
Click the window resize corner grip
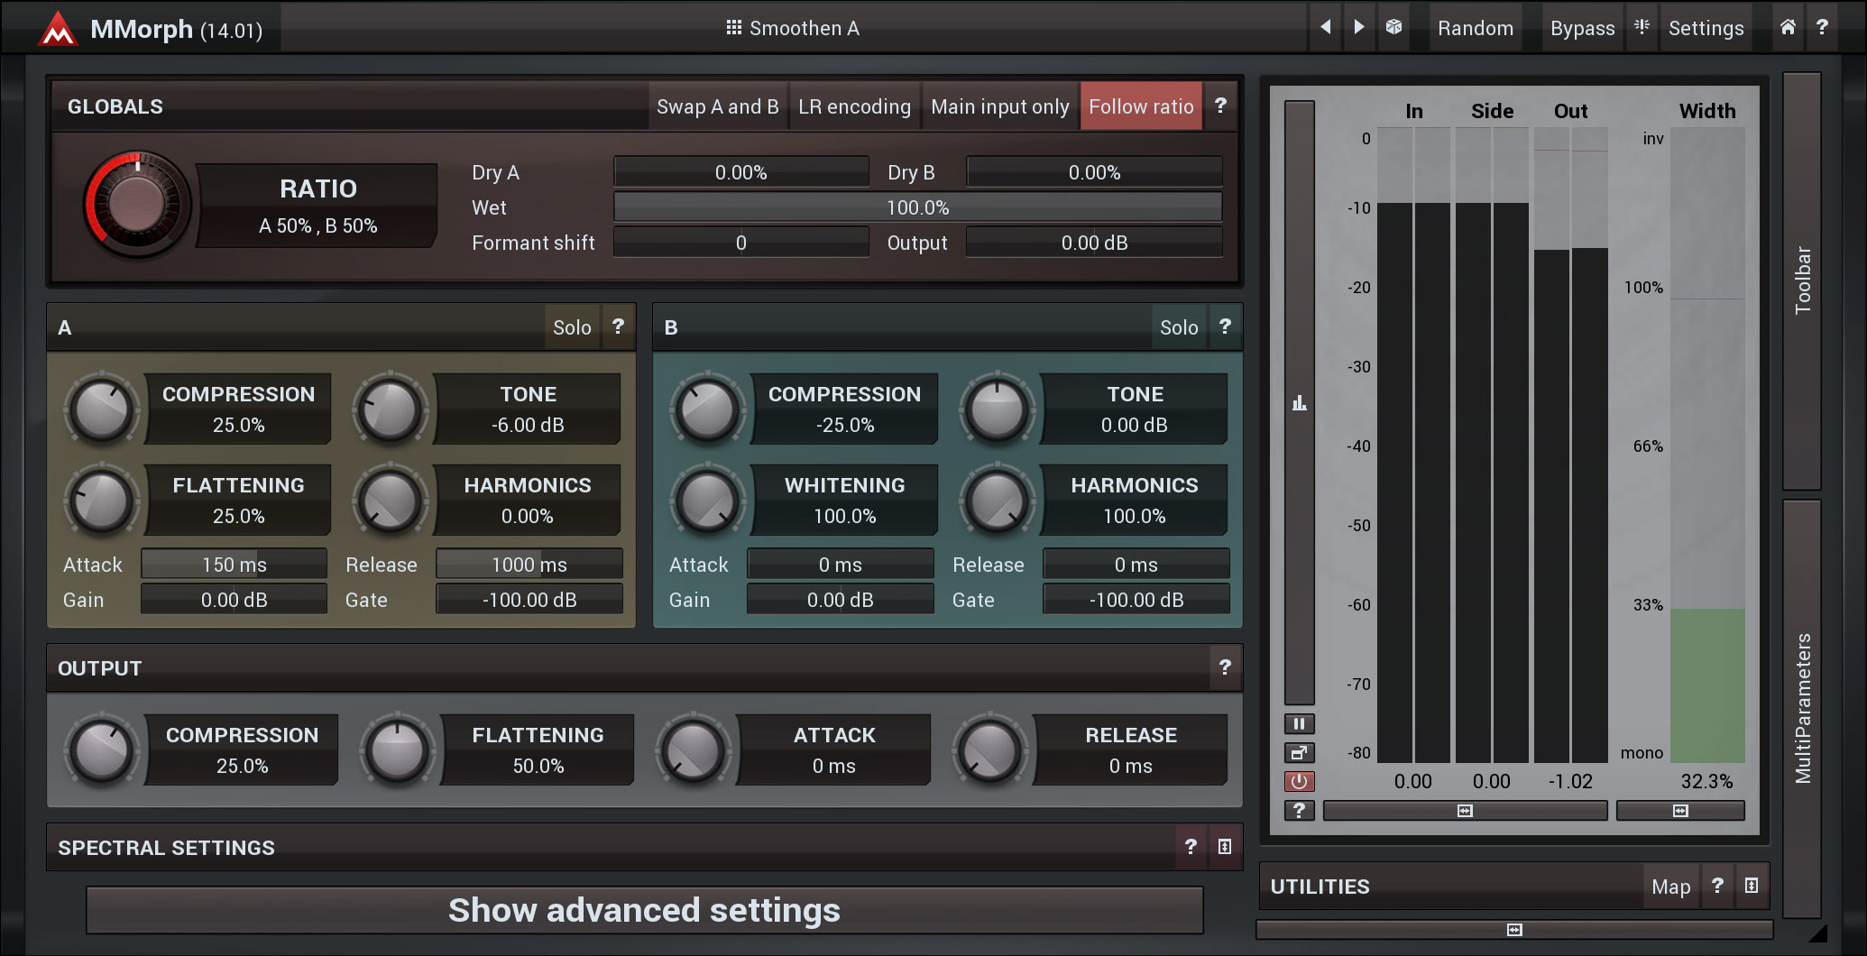point(1818,933)
